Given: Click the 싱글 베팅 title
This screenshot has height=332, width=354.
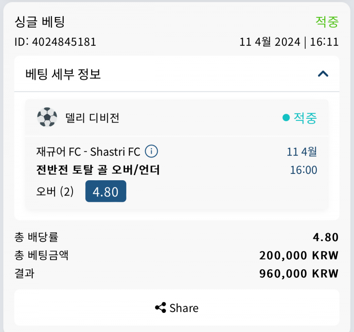Looking at the screenshot, I should click(39, 22).
